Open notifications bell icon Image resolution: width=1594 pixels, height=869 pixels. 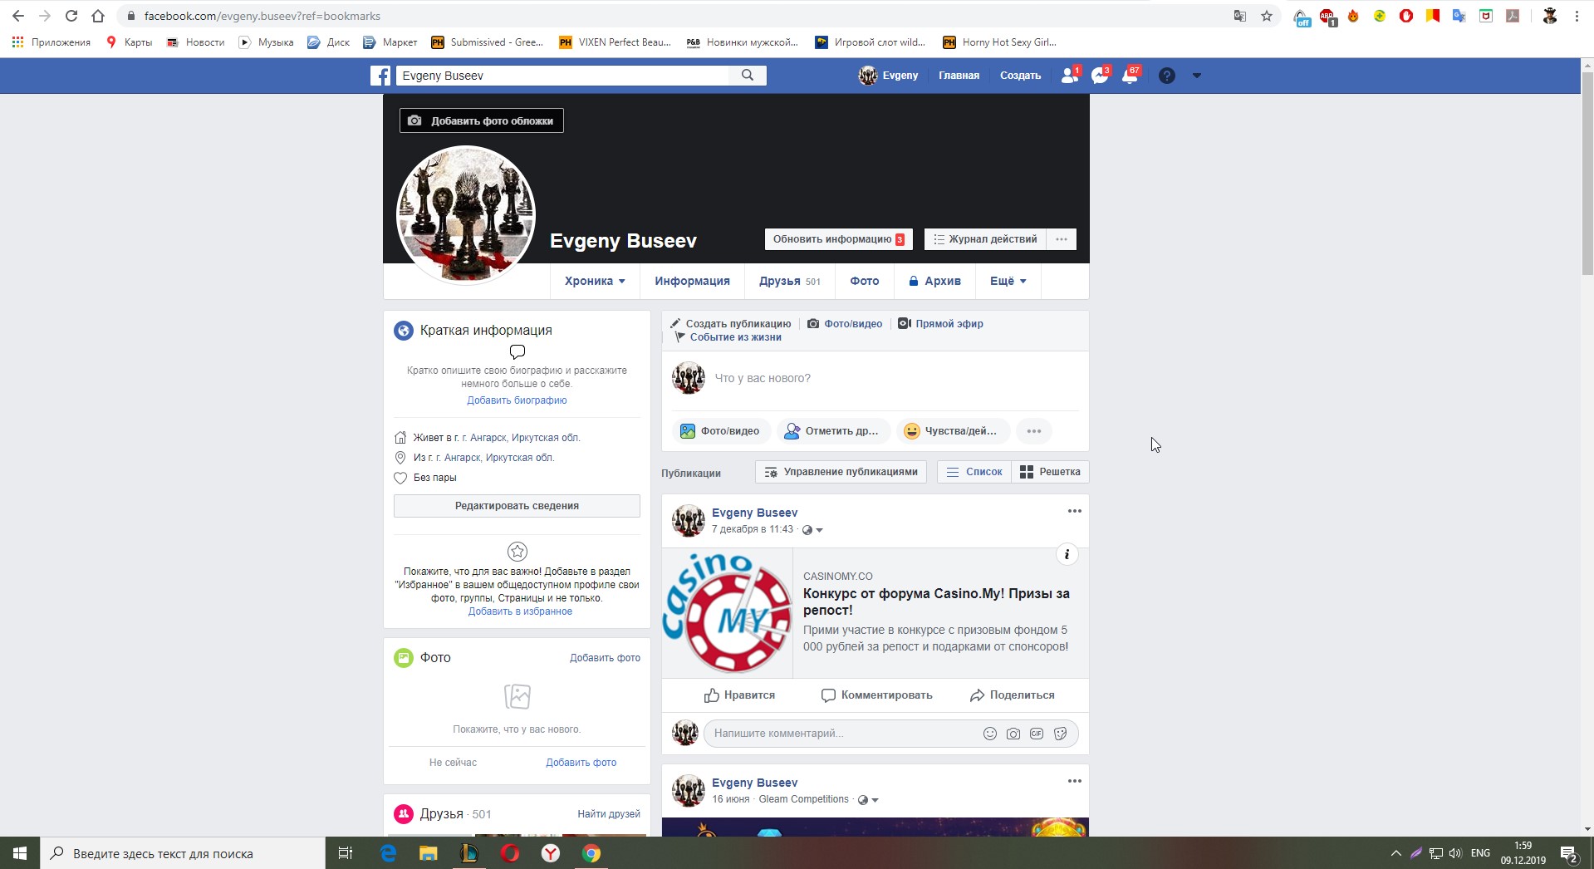(1131, 76)
